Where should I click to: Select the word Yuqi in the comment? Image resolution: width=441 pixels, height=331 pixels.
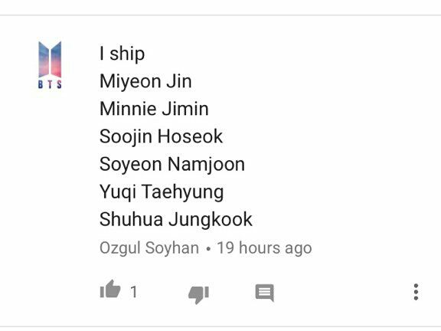point(118,192)
